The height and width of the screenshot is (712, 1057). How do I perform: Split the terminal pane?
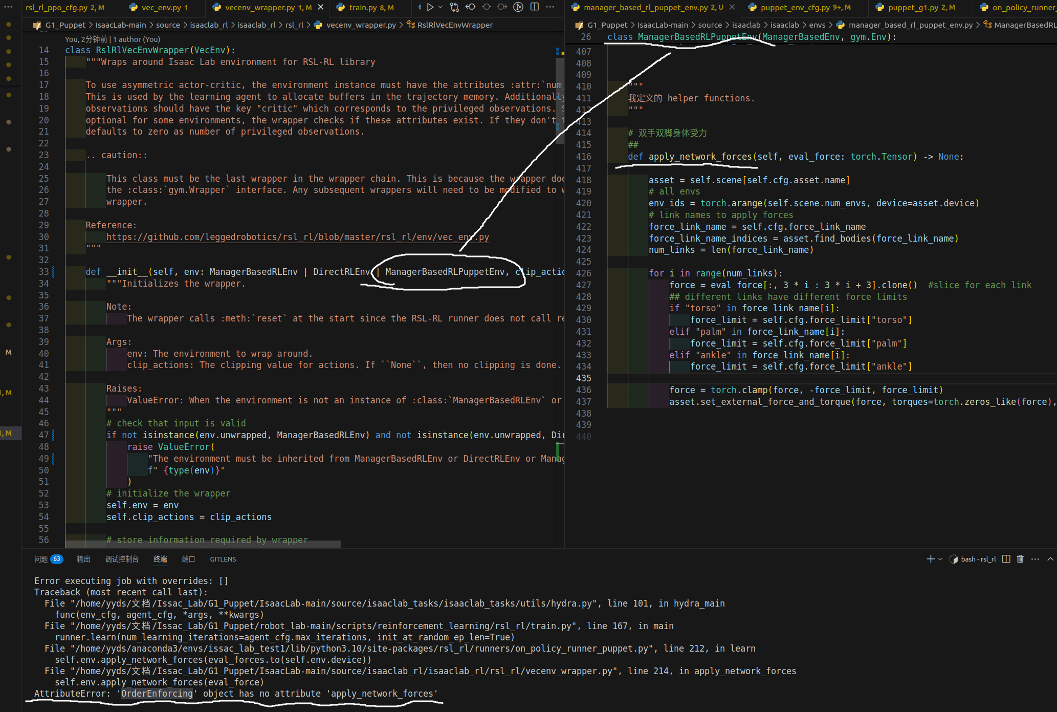tap(1006, 559)
